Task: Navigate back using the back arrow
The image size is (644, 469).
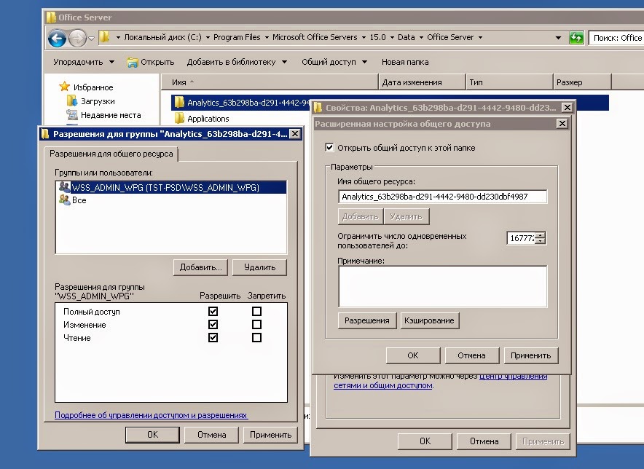Action: [56, 37]
